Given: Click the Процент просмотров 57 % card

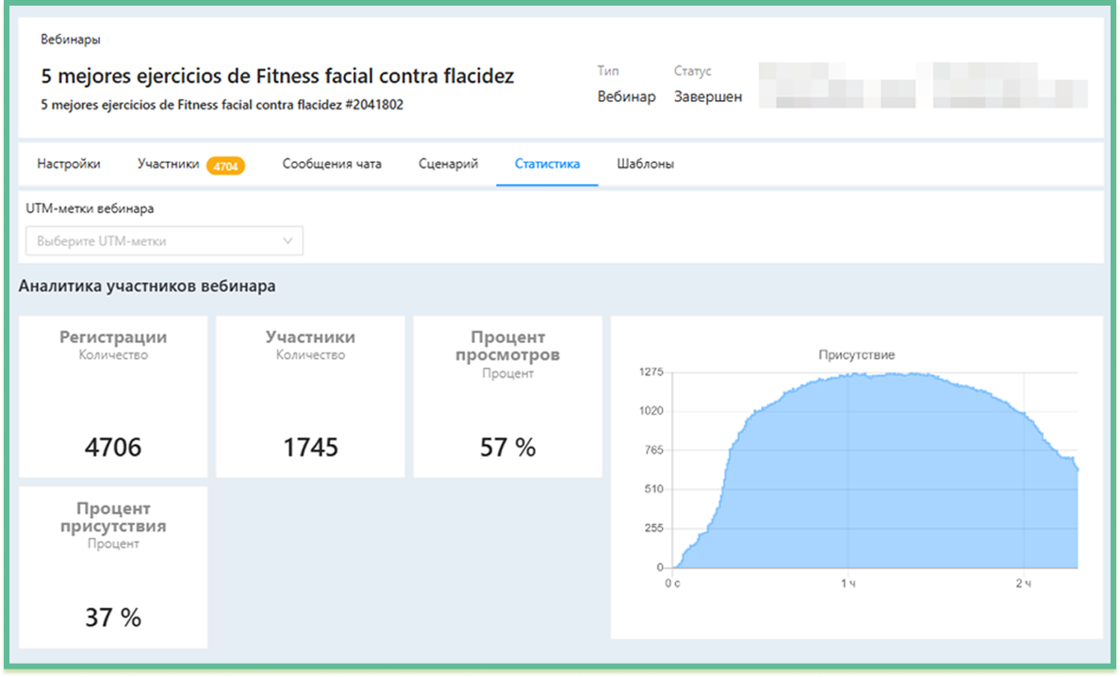Looking at the screenshot, I should [507, 397].
